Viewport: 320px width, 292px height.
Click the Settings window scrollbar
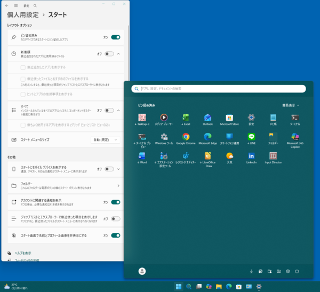(x=129, y=53)
